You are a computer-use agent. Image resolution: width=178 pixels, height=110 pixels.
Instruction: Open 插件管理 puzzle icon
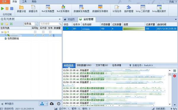point(129,9)
